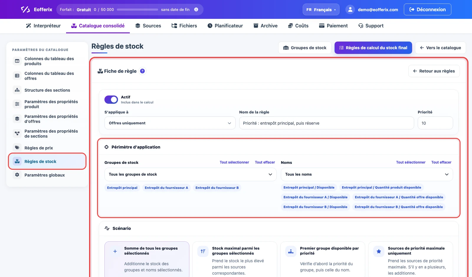This screenshot has height=277, width=472.
Task: Click the Priorité input field
Action: tap(435, 123)
